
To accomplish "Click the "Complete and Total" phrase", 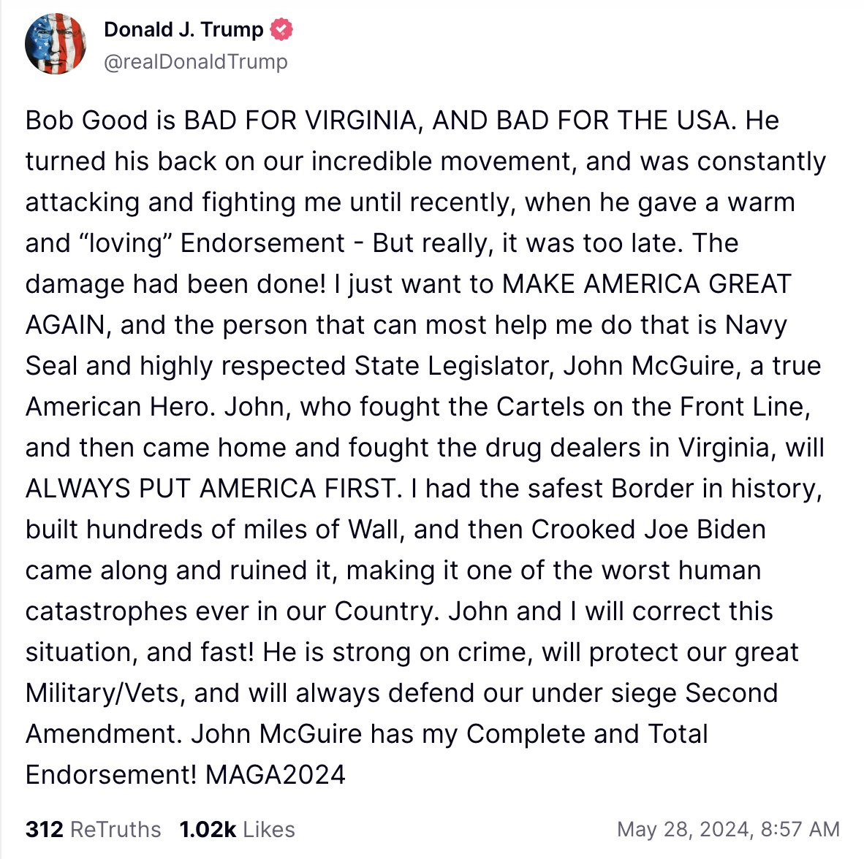I will pyautogui.click(x=587, y=734).
